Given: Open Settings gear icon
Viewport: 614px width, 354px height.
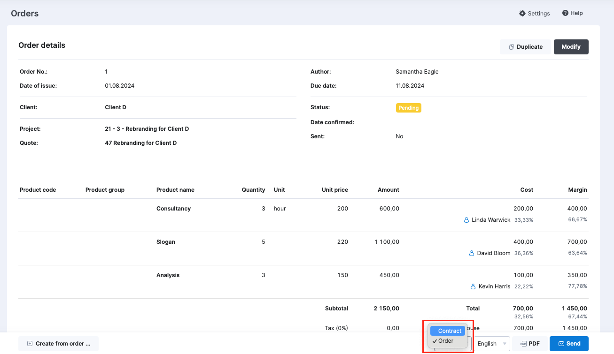Looking at the screenshot, I should click(x=522, y=13).
